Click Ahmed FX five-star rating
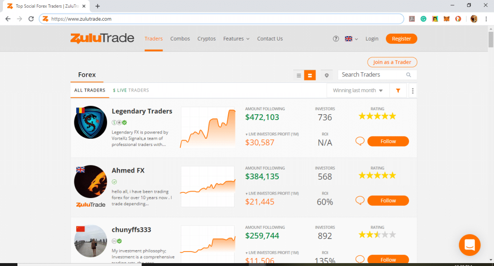This screenshot has height=266, width=494. (x=377, y=175)
